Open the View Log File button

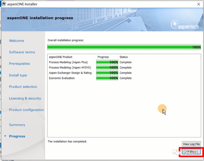click(x=191, y=144)
